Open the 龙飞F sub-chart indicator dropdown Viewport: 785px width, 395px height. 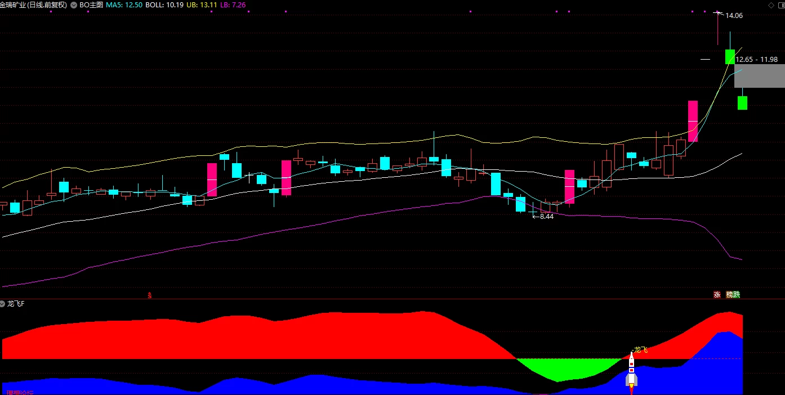(3, 304)
